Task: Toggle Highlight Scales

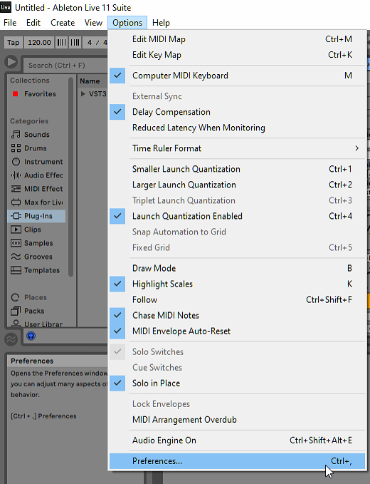Action: (237, 284)
